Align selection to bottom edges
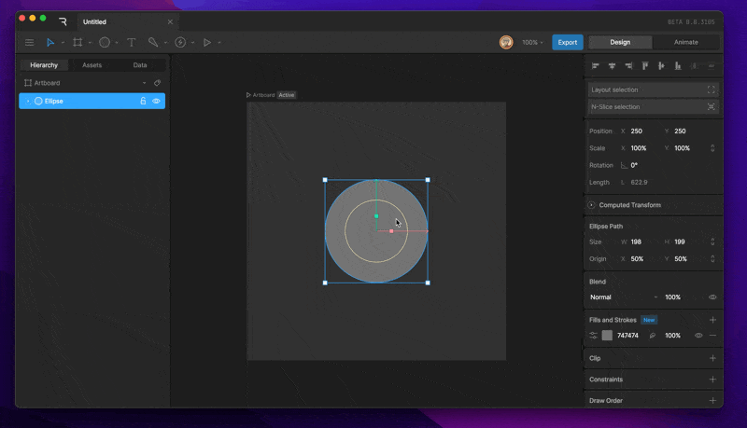This screenshot has width=747, height=428. (678, 65)
